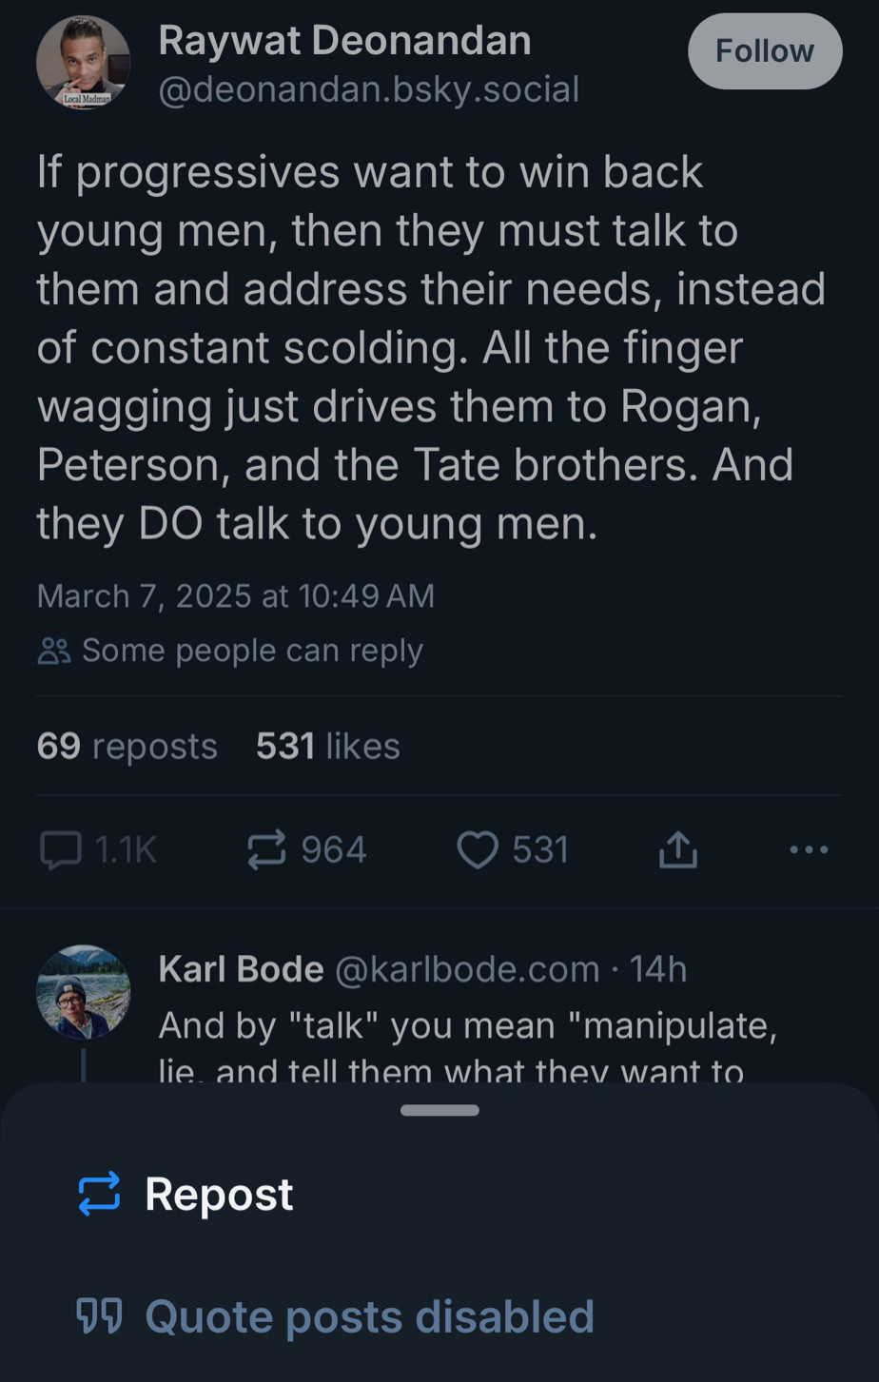Click the people icon beside reply settings
The width and height of the screenshot is (879, 1382).
[53, 651]
